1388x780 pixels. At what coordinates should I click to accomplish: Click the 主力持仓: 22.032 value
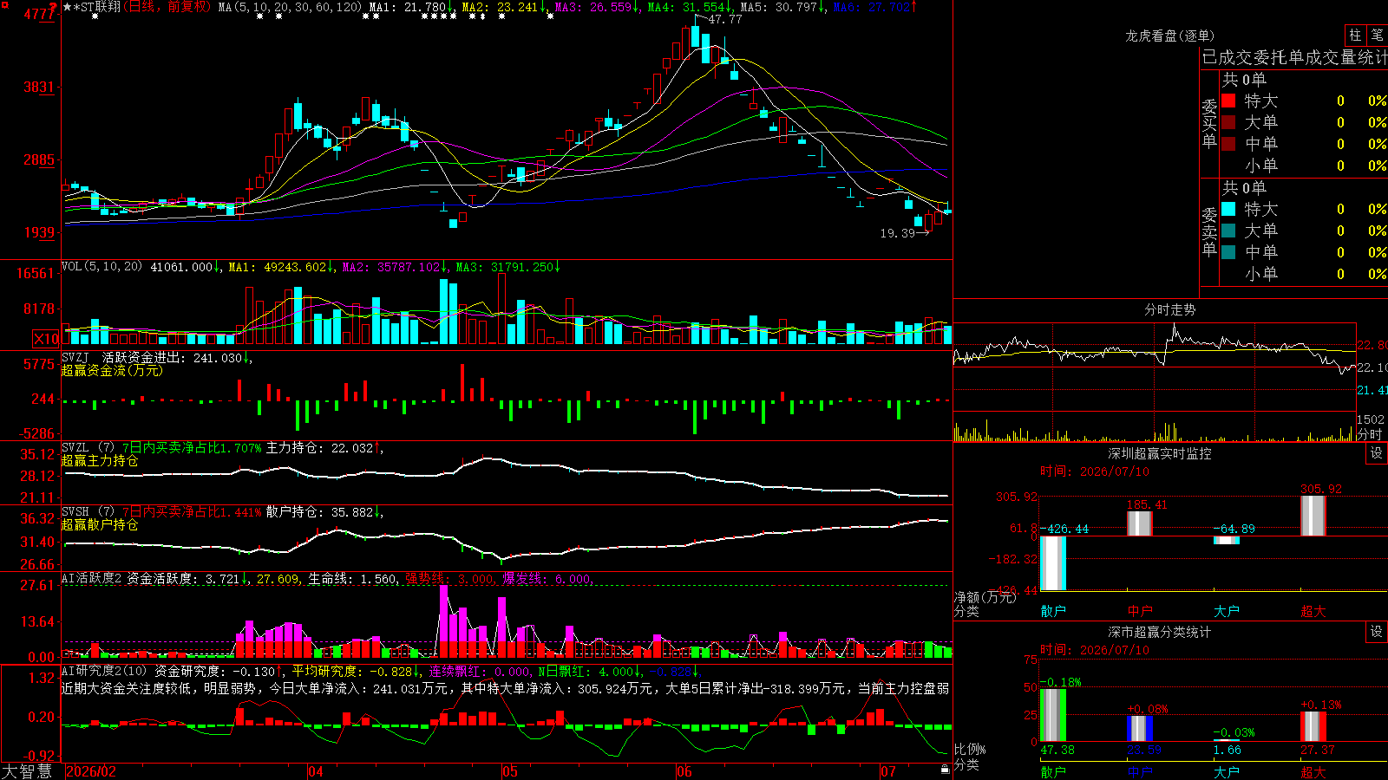[319, 448]
